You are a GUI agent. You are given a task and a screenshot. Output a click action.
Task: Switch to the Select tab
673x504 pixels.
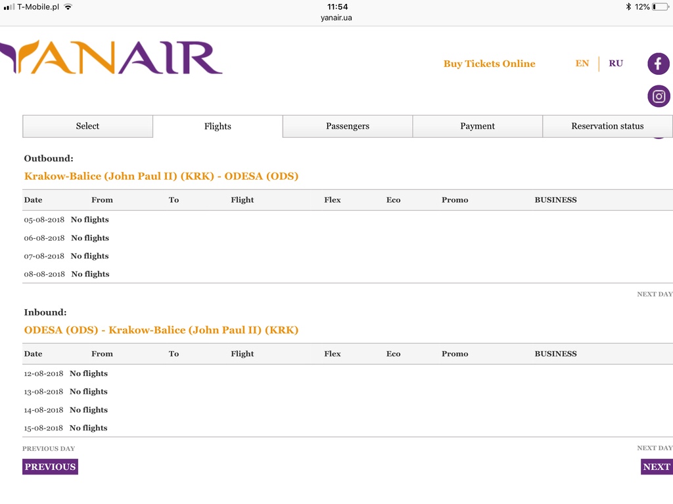[87, 126]
